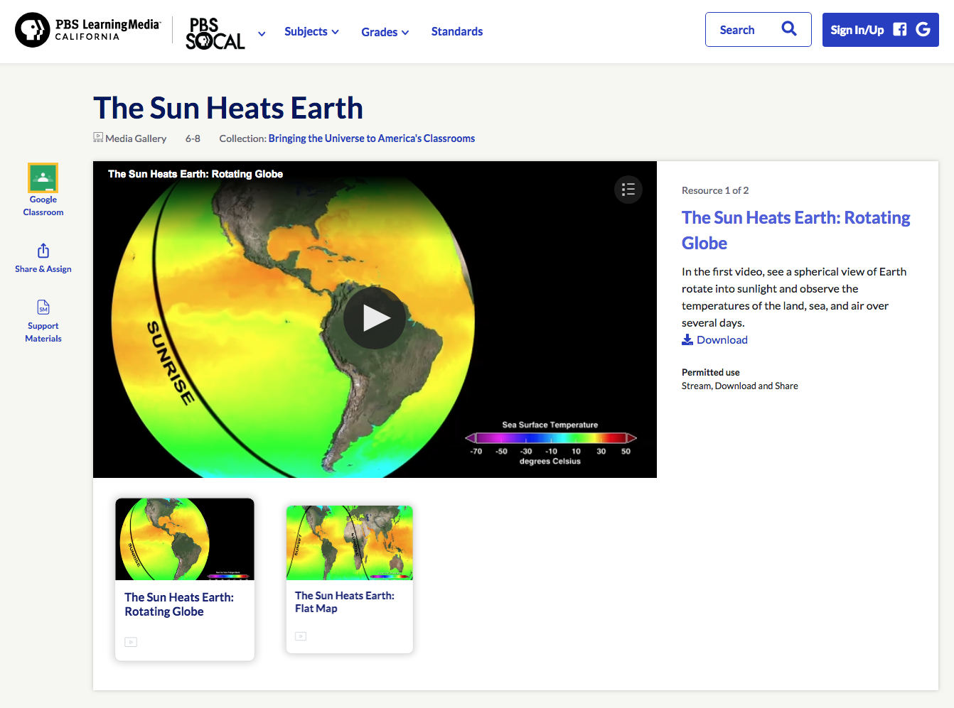
Task: Sign in with the Google icon
Action: tap(923, 29)
